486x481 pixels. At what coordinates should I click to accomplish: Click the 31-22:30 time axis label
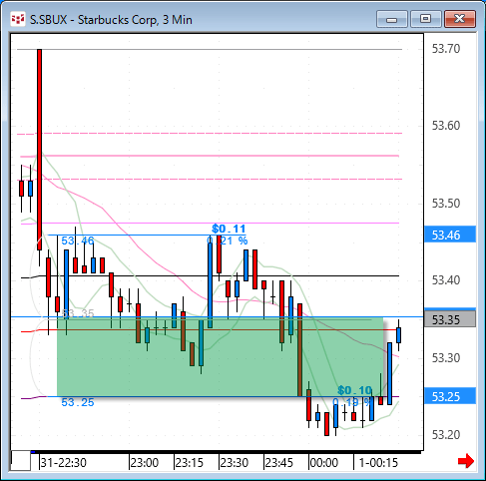coord(63,462)
